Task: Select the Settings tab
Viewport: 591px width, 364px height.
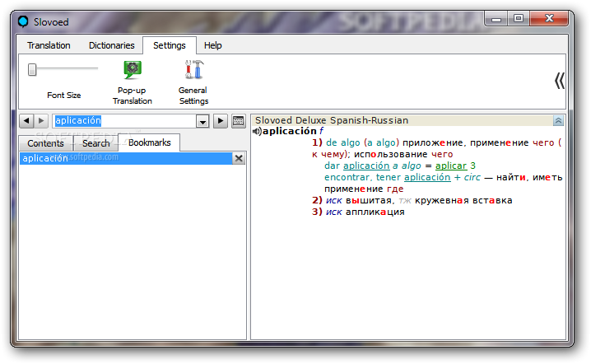Action: click(x=170, y=45)
